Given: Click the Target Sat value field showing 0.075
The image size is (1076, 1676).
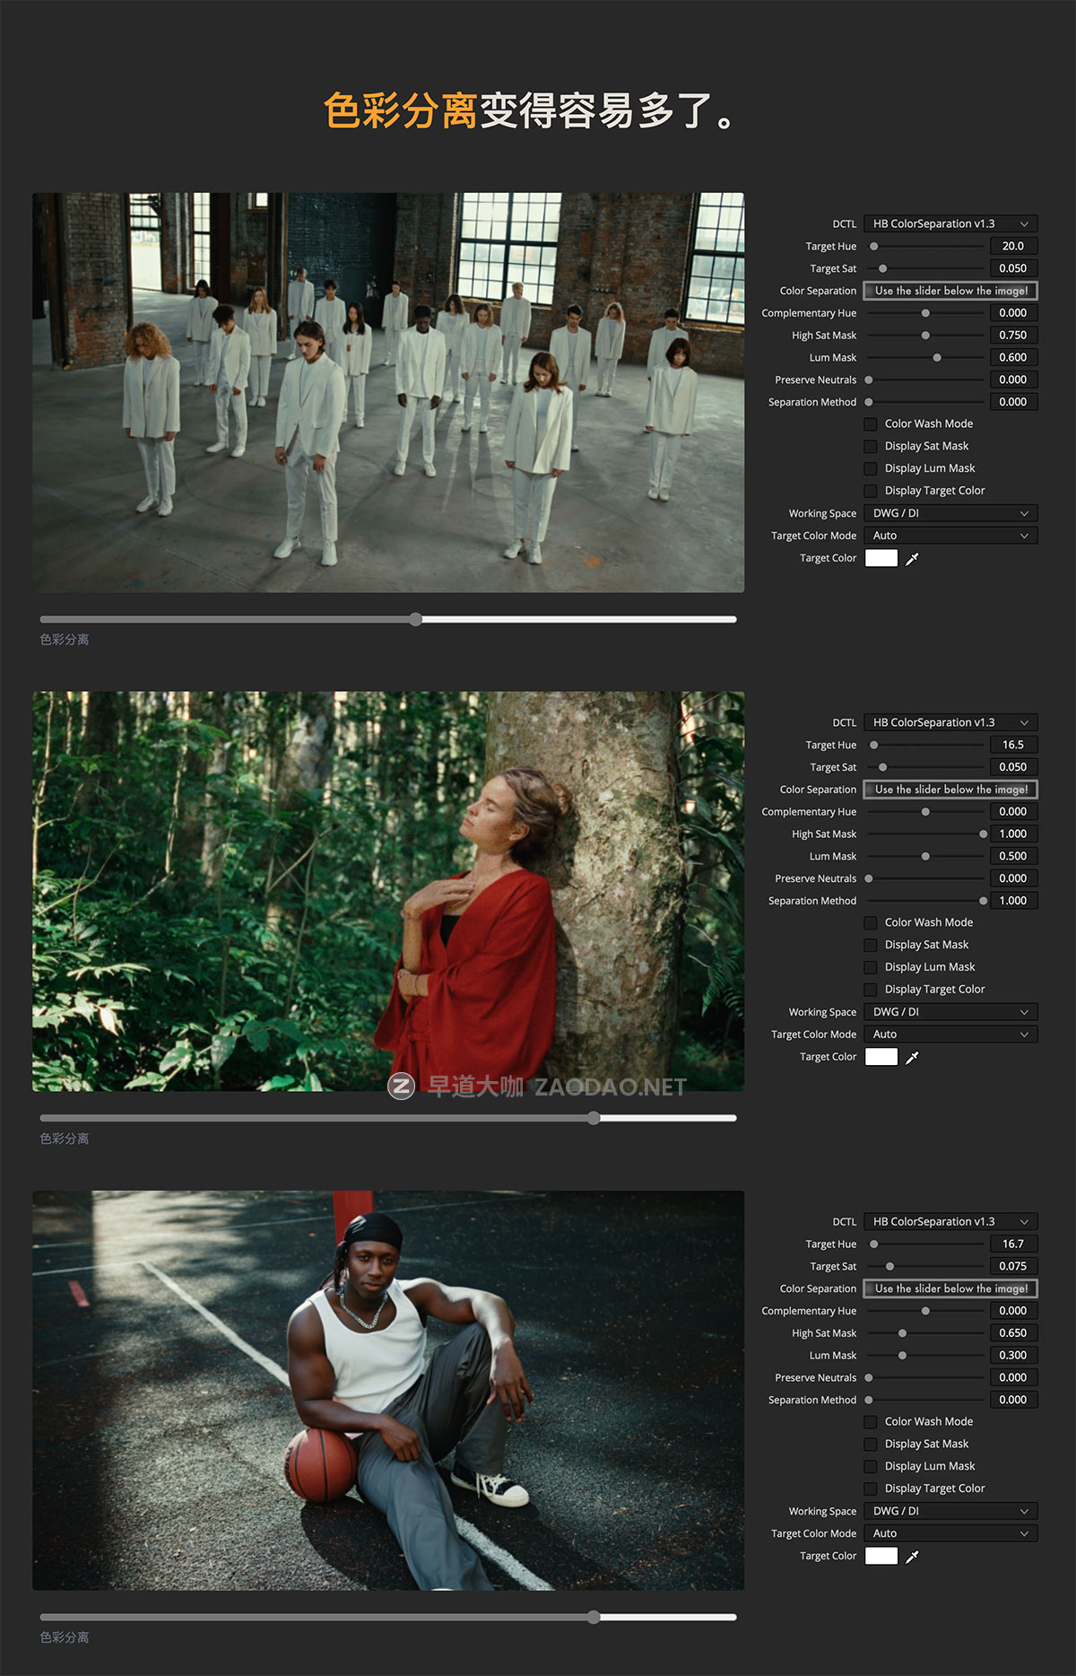Looking at the screenshot, I should click(1013, 1266).
